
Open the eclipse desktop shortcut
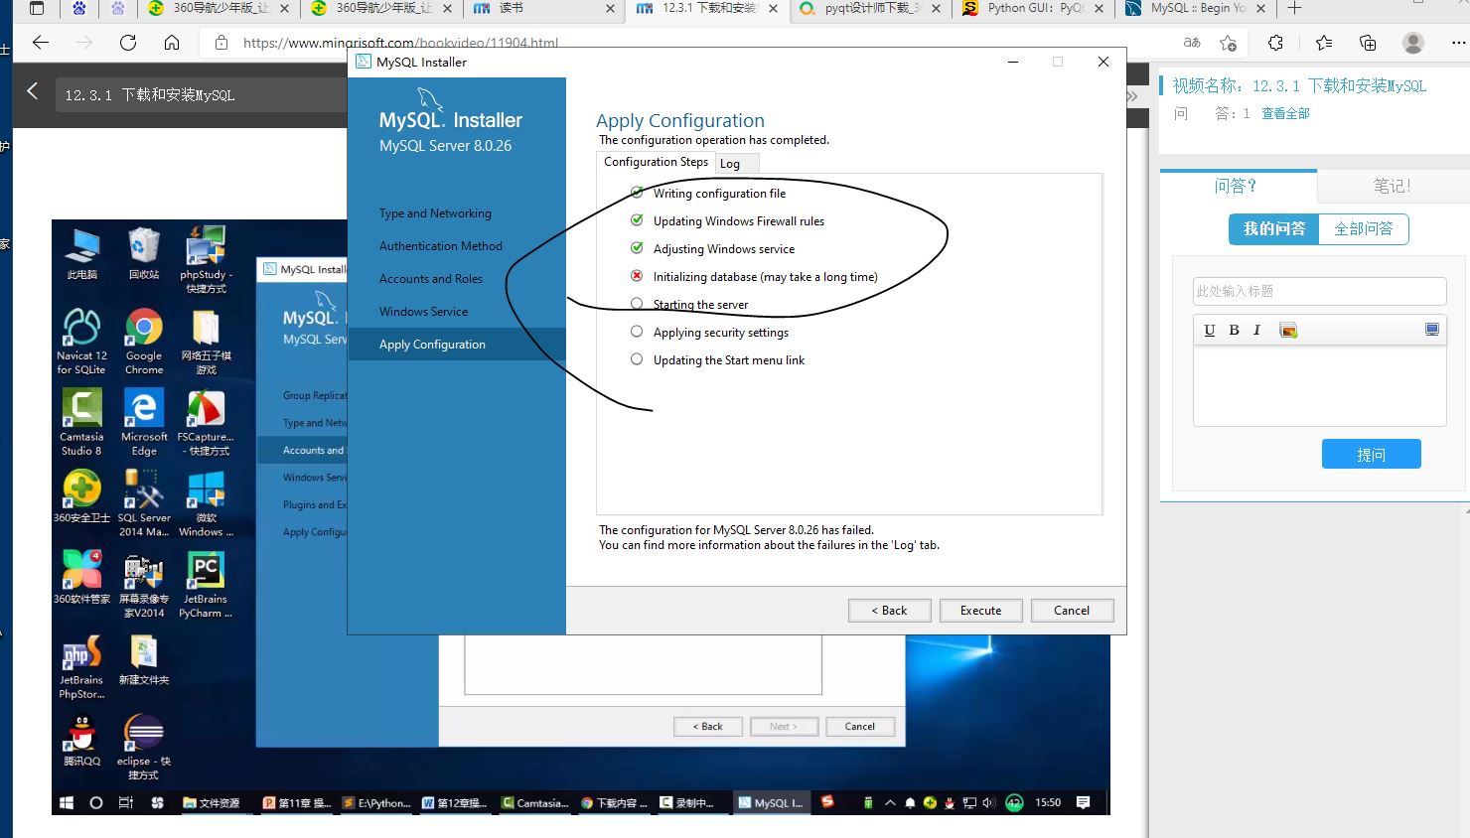tap(144, 748)
